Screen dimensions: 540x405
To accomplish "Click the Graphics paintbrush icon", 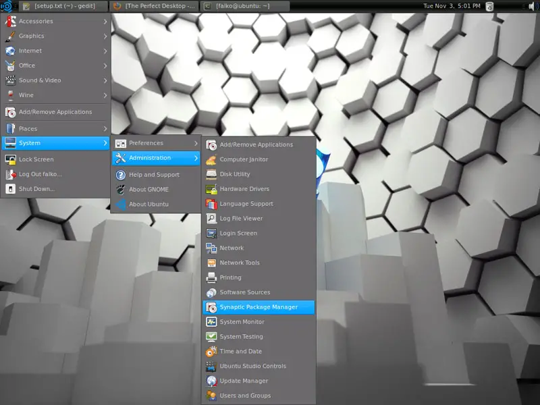I will [x=10, y=36].
